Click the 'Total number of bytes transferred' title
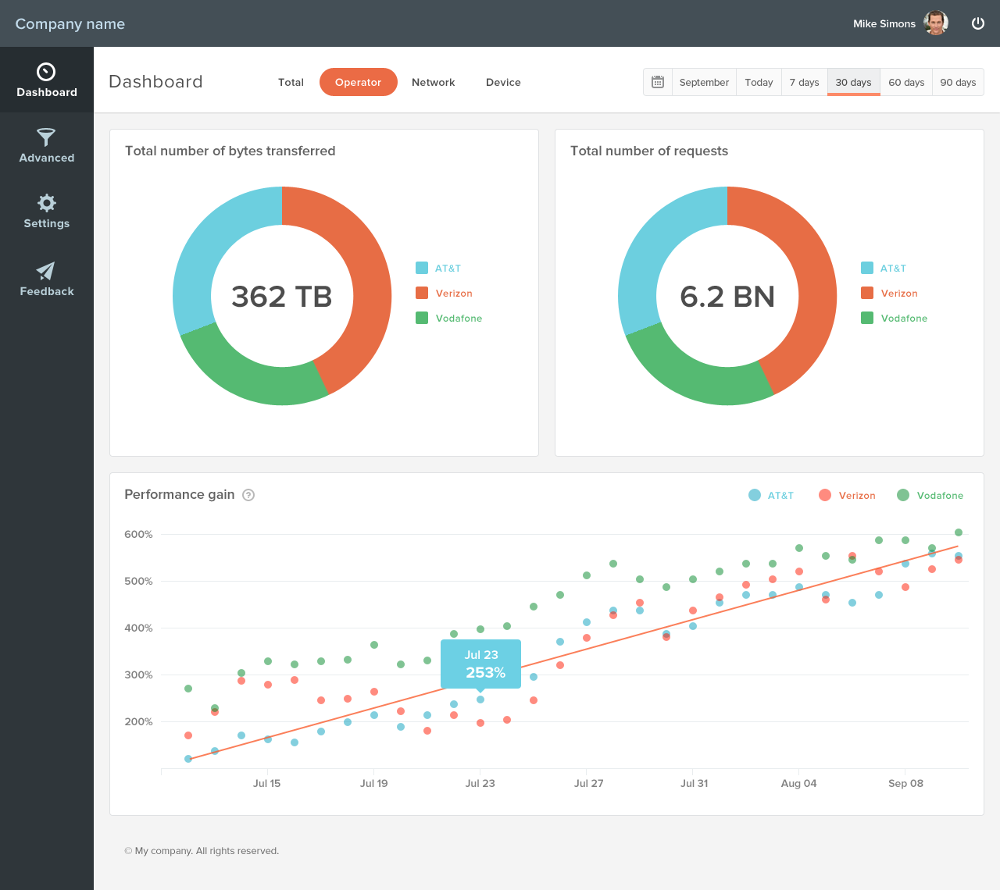The width and height of the screenshot is (1000, 890). point(230,151)
